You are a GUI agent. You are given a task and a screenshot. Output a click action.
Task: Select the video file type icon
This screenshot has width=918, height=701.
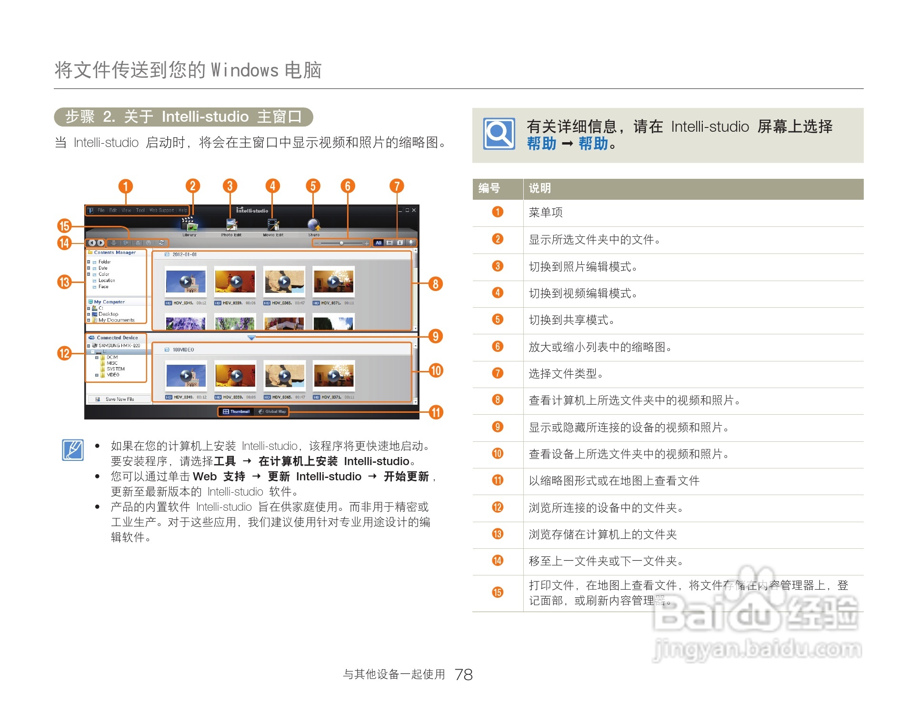pos(390,243)
